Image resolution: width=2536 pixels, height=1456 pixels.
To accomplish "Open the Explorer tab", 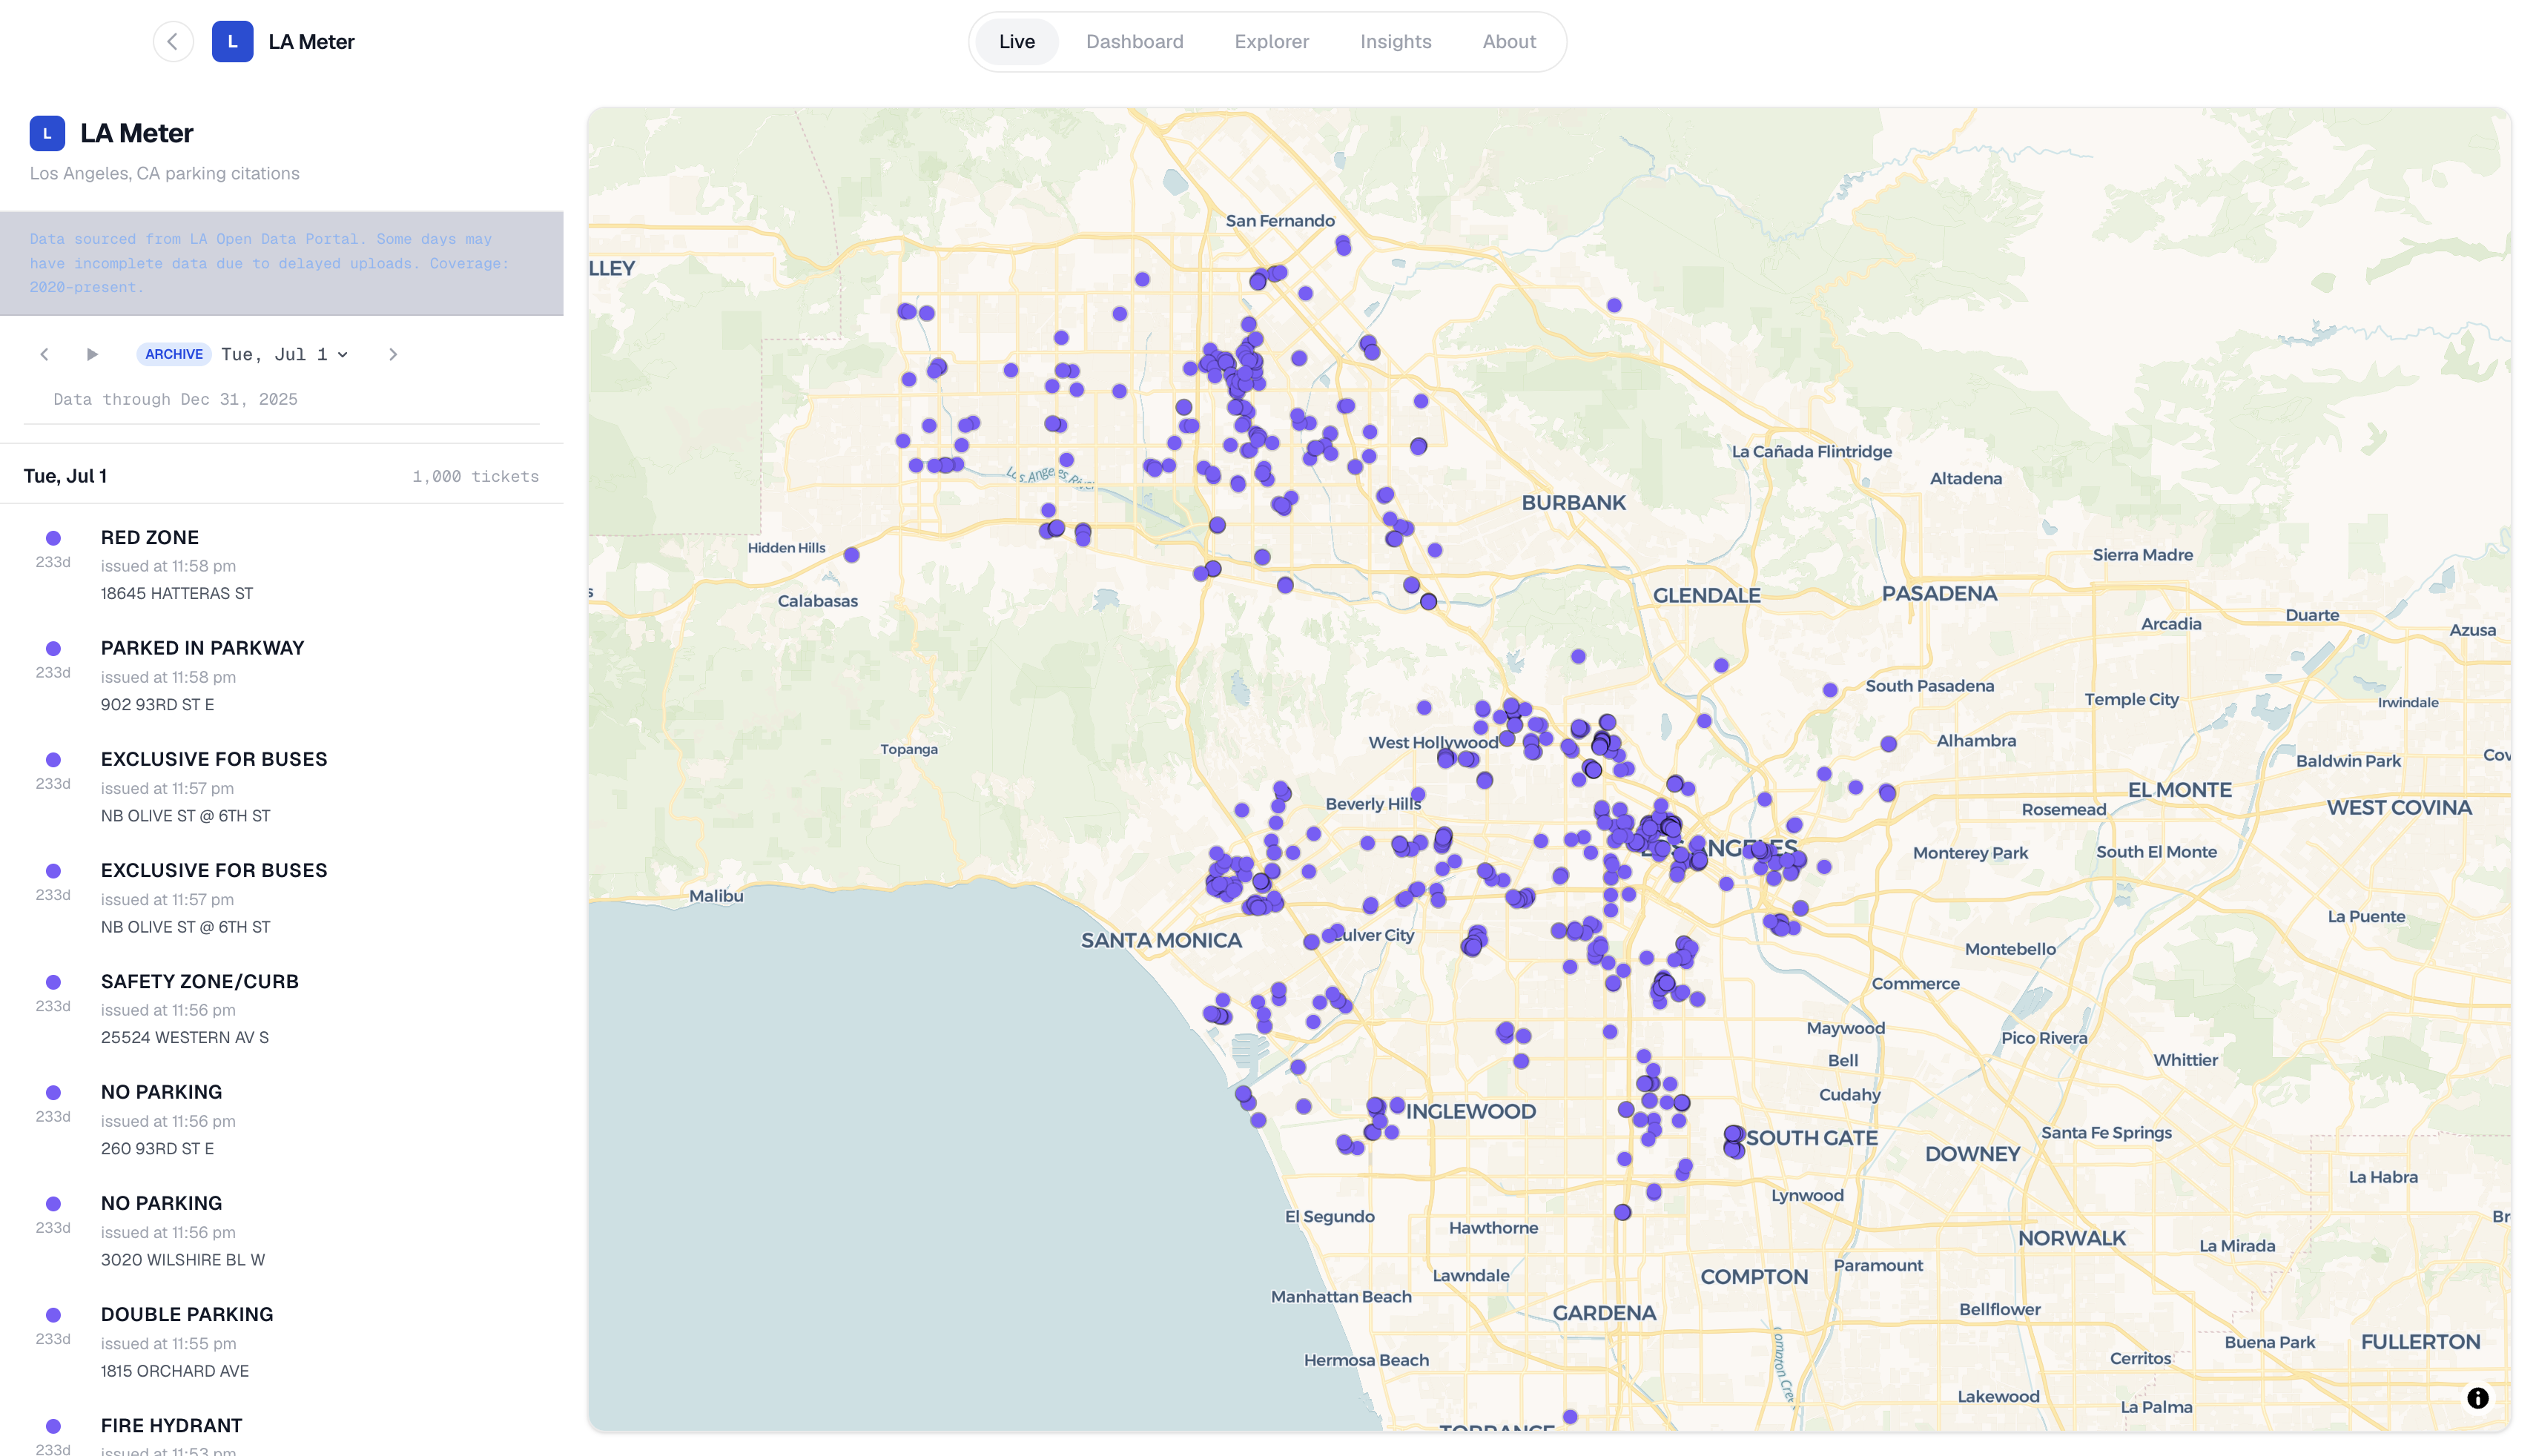I will point(1271,41).
